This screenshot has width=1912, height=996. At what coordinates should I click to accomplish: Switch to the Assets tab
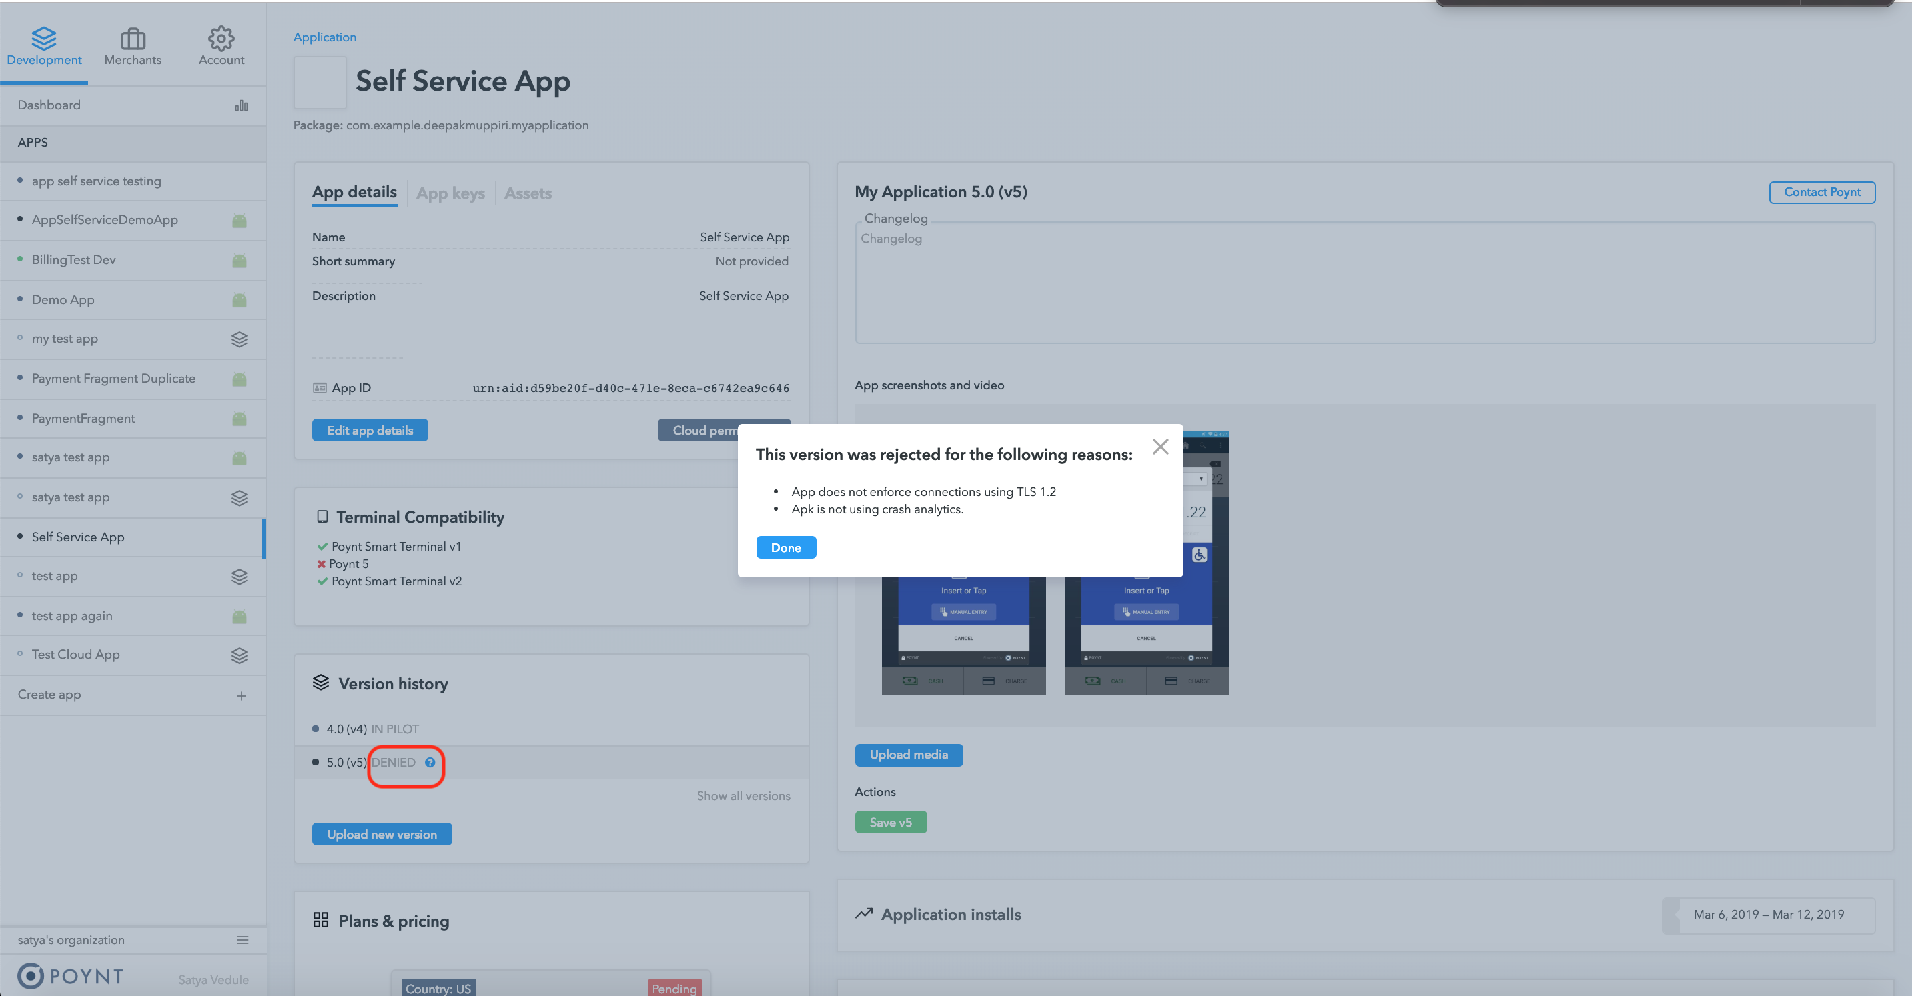click(x=528, y=193)
